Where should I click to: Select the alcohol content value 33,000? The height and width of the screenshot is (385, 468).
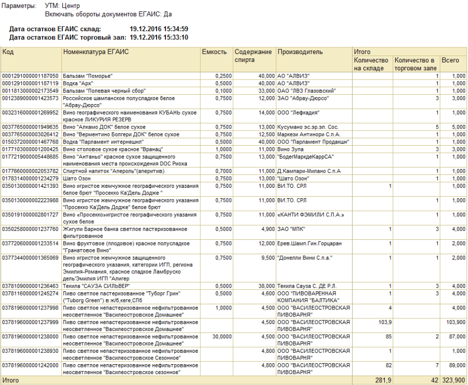pyautogui.click(x=267, y=91)
